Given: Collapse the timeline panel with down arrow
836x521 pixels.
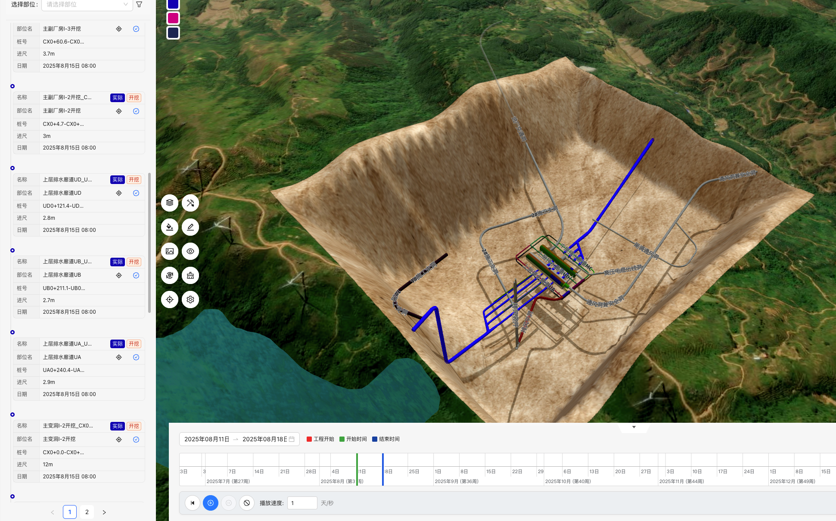Looking at the screenshot, I should coord(634,427).
